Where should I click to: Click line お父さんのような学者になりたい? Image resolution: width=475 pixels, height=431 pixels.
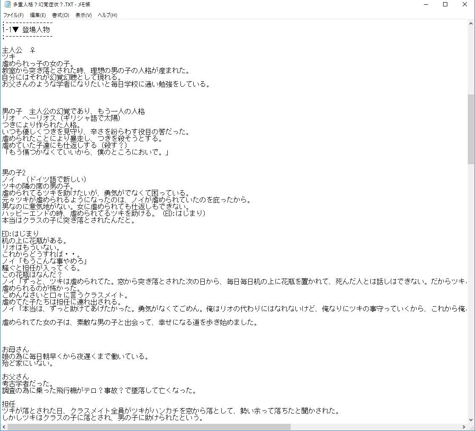106,84
